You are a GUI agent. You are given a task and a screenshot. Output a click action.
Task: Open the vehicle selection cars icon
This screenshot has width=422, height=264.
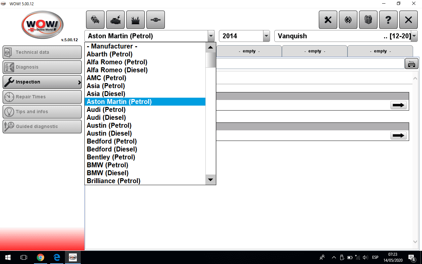click(x=95, y=19)
